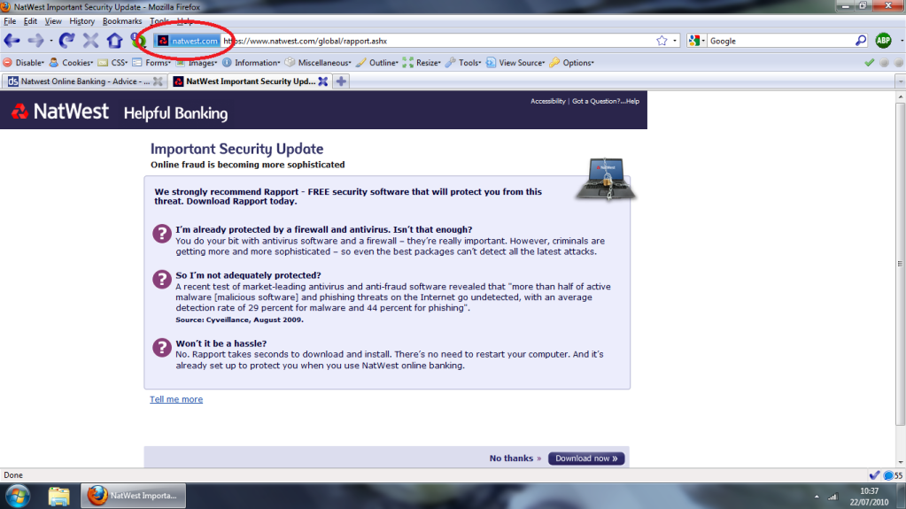This screenshot has height=509, width=906.
Task: Open the back/forward history dropdown arrow
Action: tap(50, 41)
